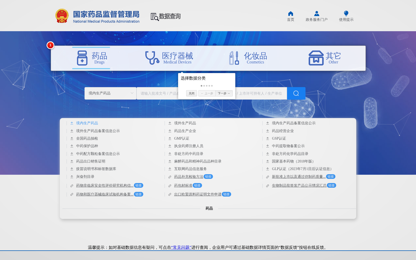Open the 常见问题 FAQ link
This screenshot has width=416, height=260.
(181, 248)
